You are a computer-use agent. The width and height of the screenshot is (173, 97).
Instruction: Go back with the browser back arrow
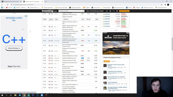click(2, 5)
